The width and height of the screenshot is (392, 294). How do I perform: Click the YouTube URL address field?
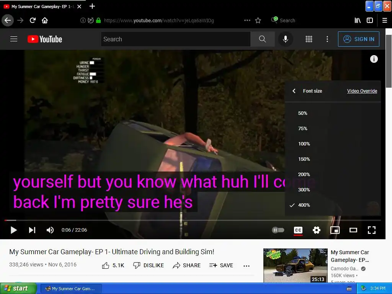tap(159, 21)
